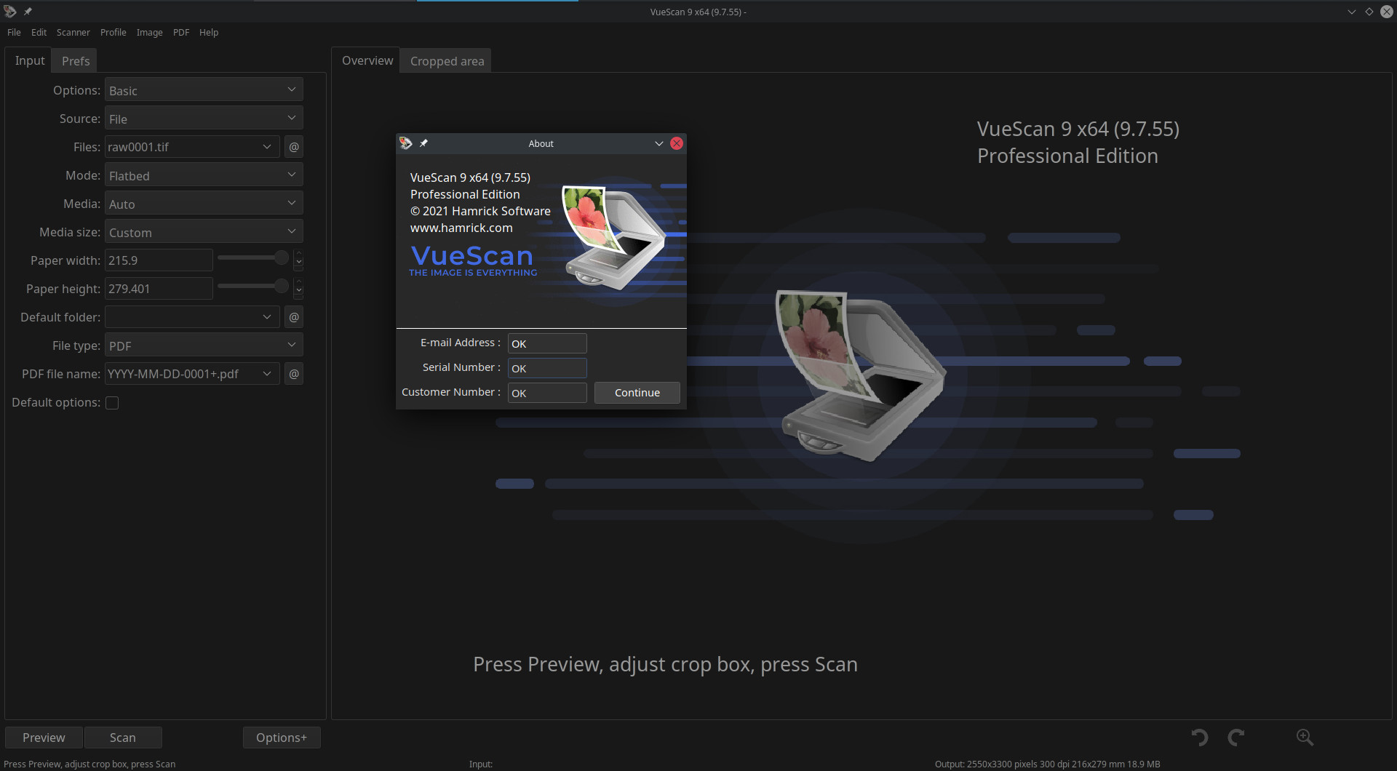Image resolution: width=1397 pixels, height=771 pixels.
Task: Switch to the Cropped area tab
Action: [447, 61]
